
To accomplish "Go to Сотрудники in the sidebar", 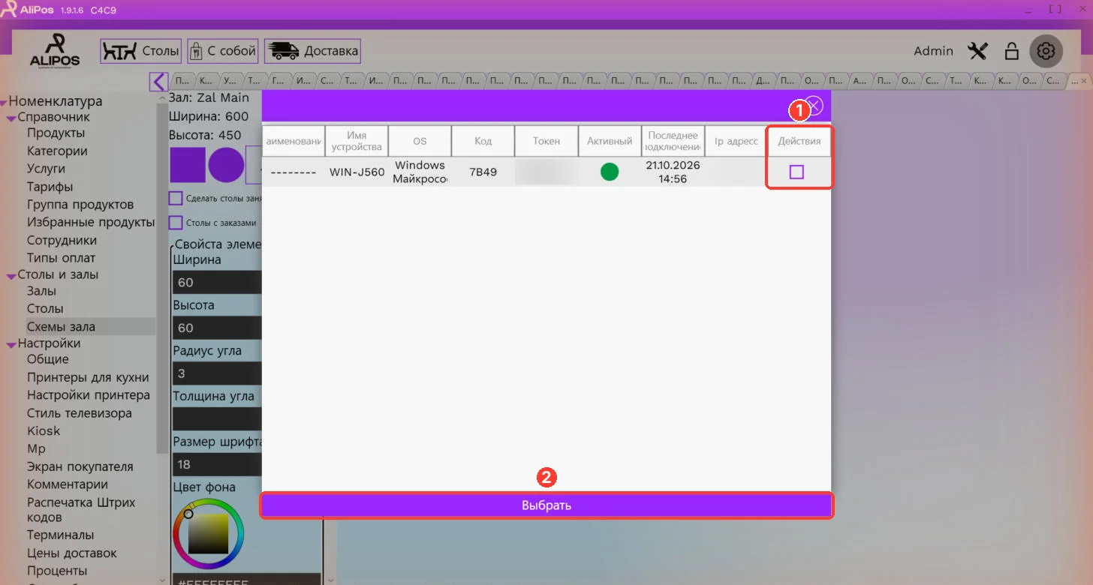I will [x=62, y=240].
